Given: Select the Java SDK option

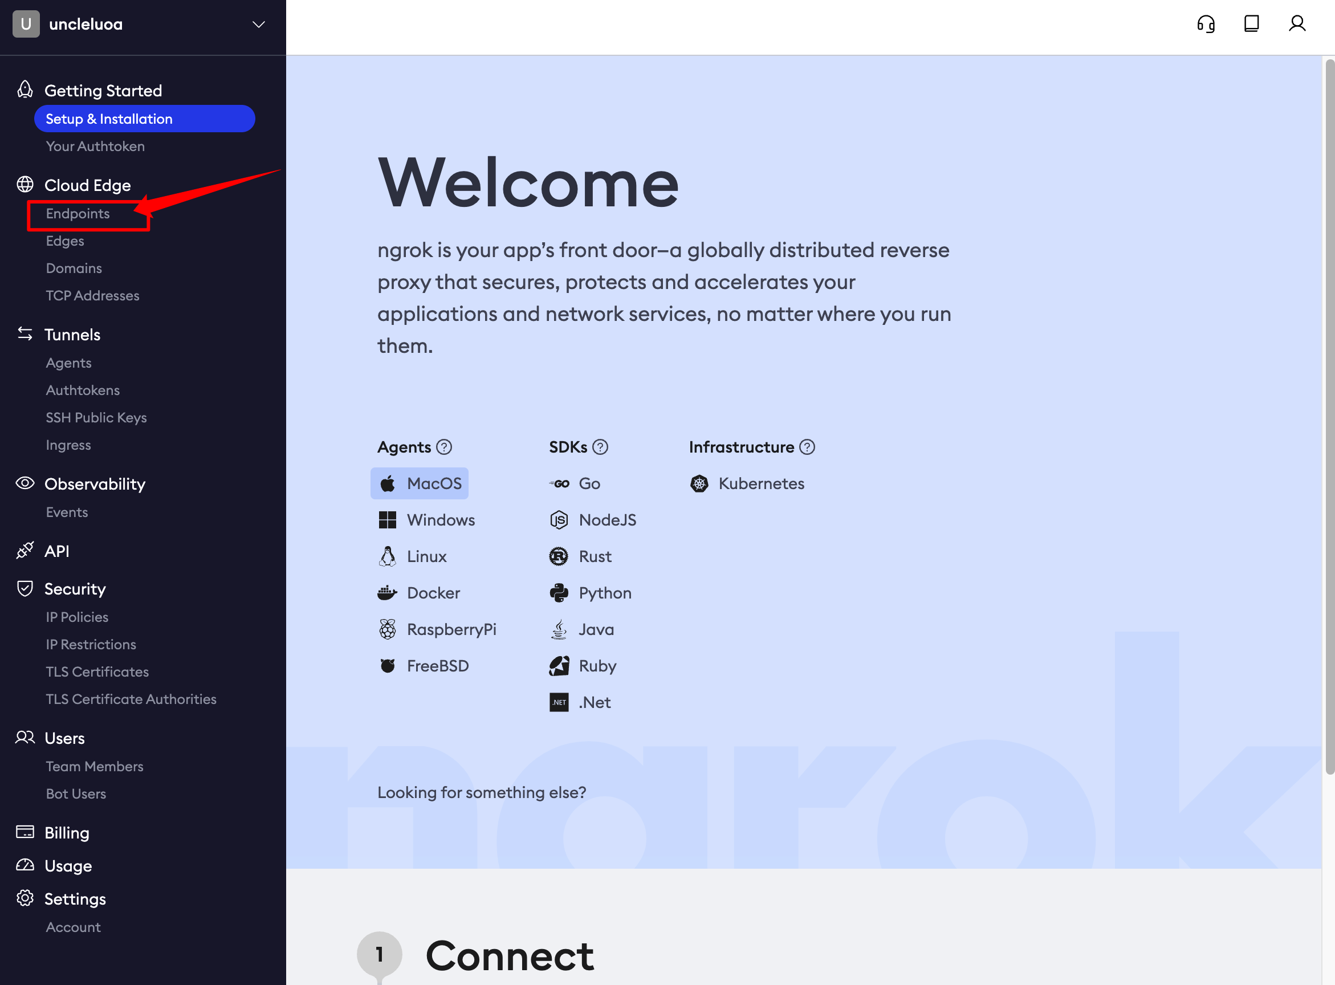Looking at the screenshot, I should point(582,629).
